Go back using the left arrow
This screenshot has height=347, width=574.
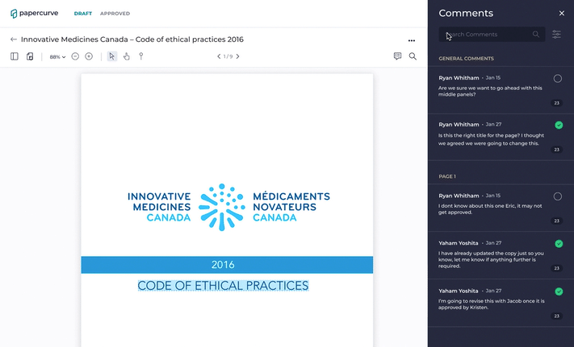14,39
